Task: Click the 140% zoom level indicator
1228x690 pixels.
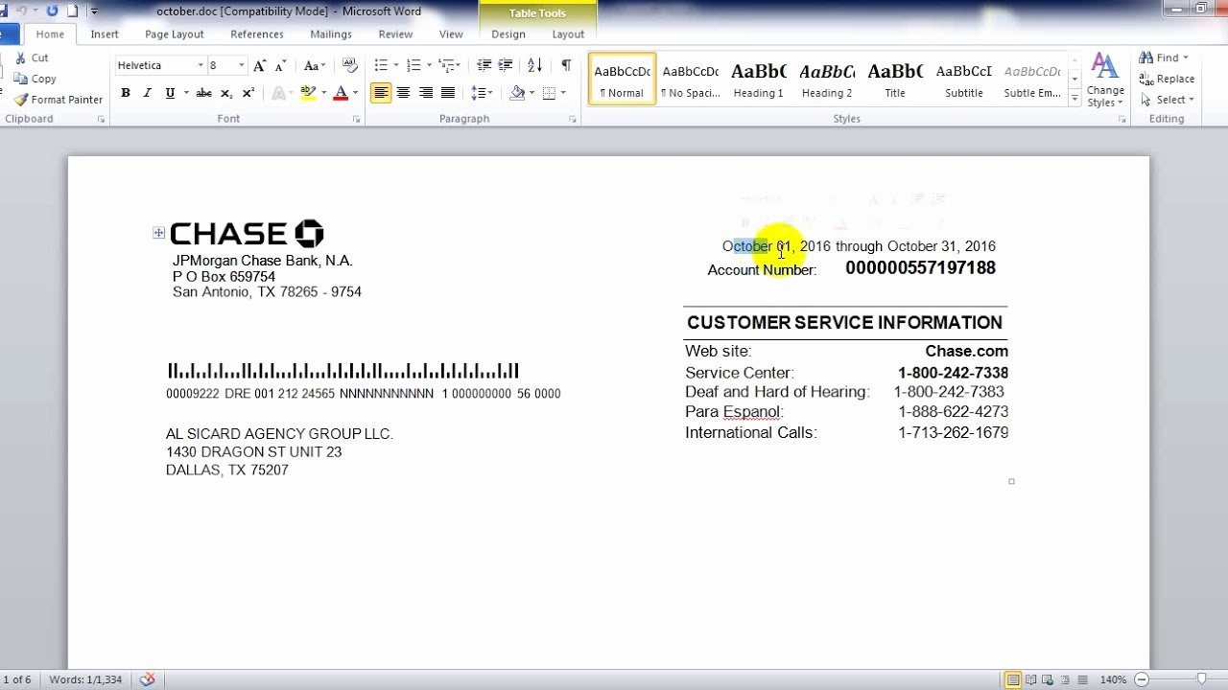Action: coord(1114,679)
